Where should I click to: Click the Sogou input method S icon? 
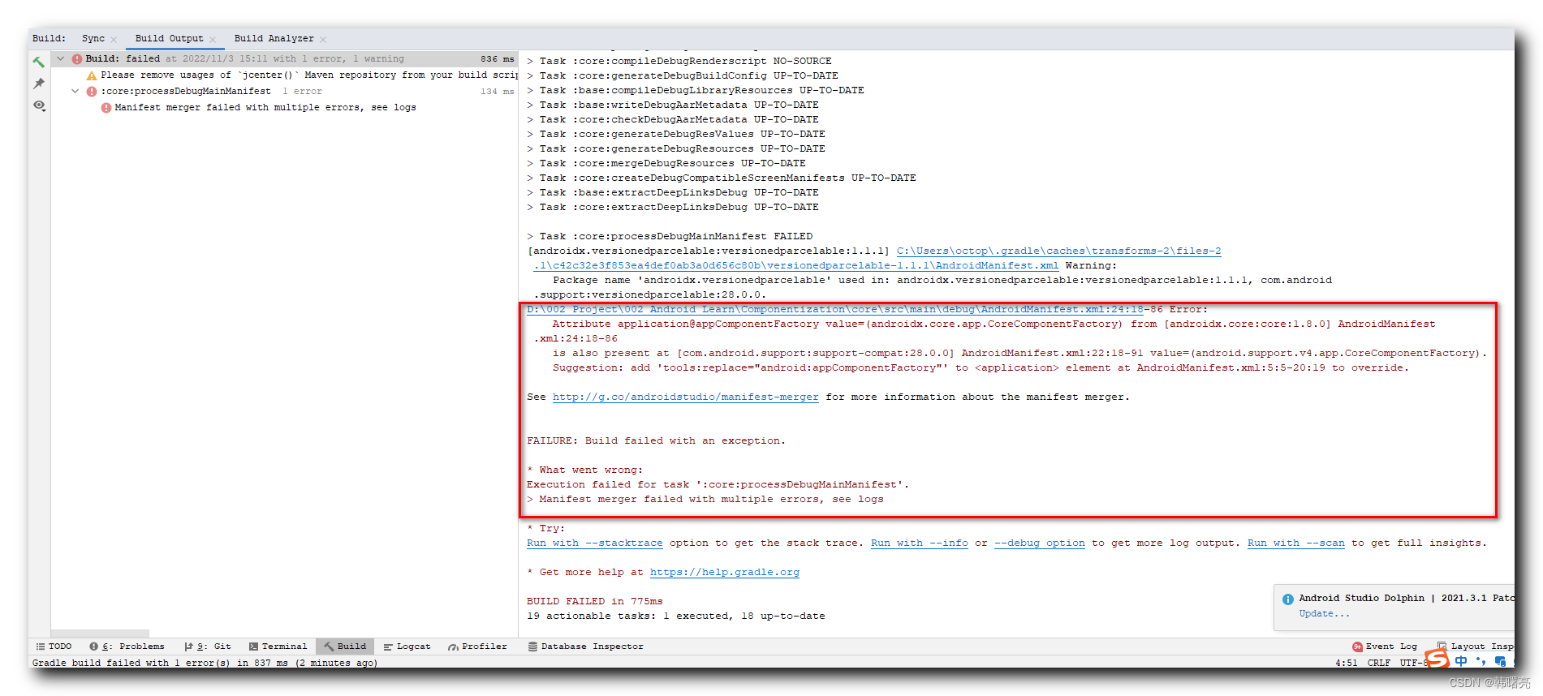(1437, 659)
